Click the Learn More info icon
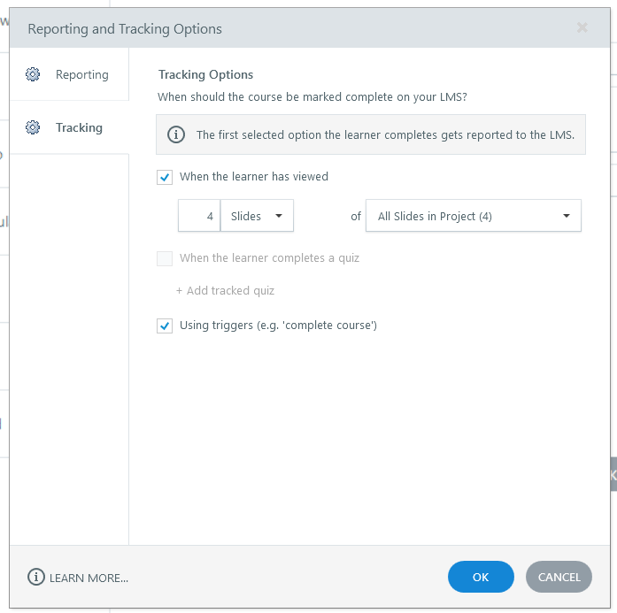This screenshot has width=617, height=613. click(36, 578)
